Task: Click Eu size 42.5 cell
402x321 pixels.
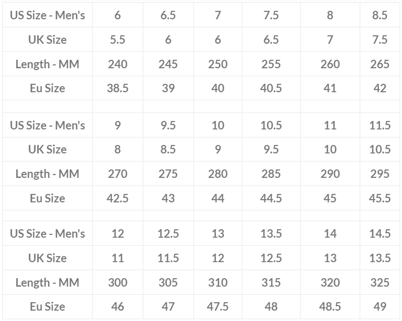Action: (117, 198)
